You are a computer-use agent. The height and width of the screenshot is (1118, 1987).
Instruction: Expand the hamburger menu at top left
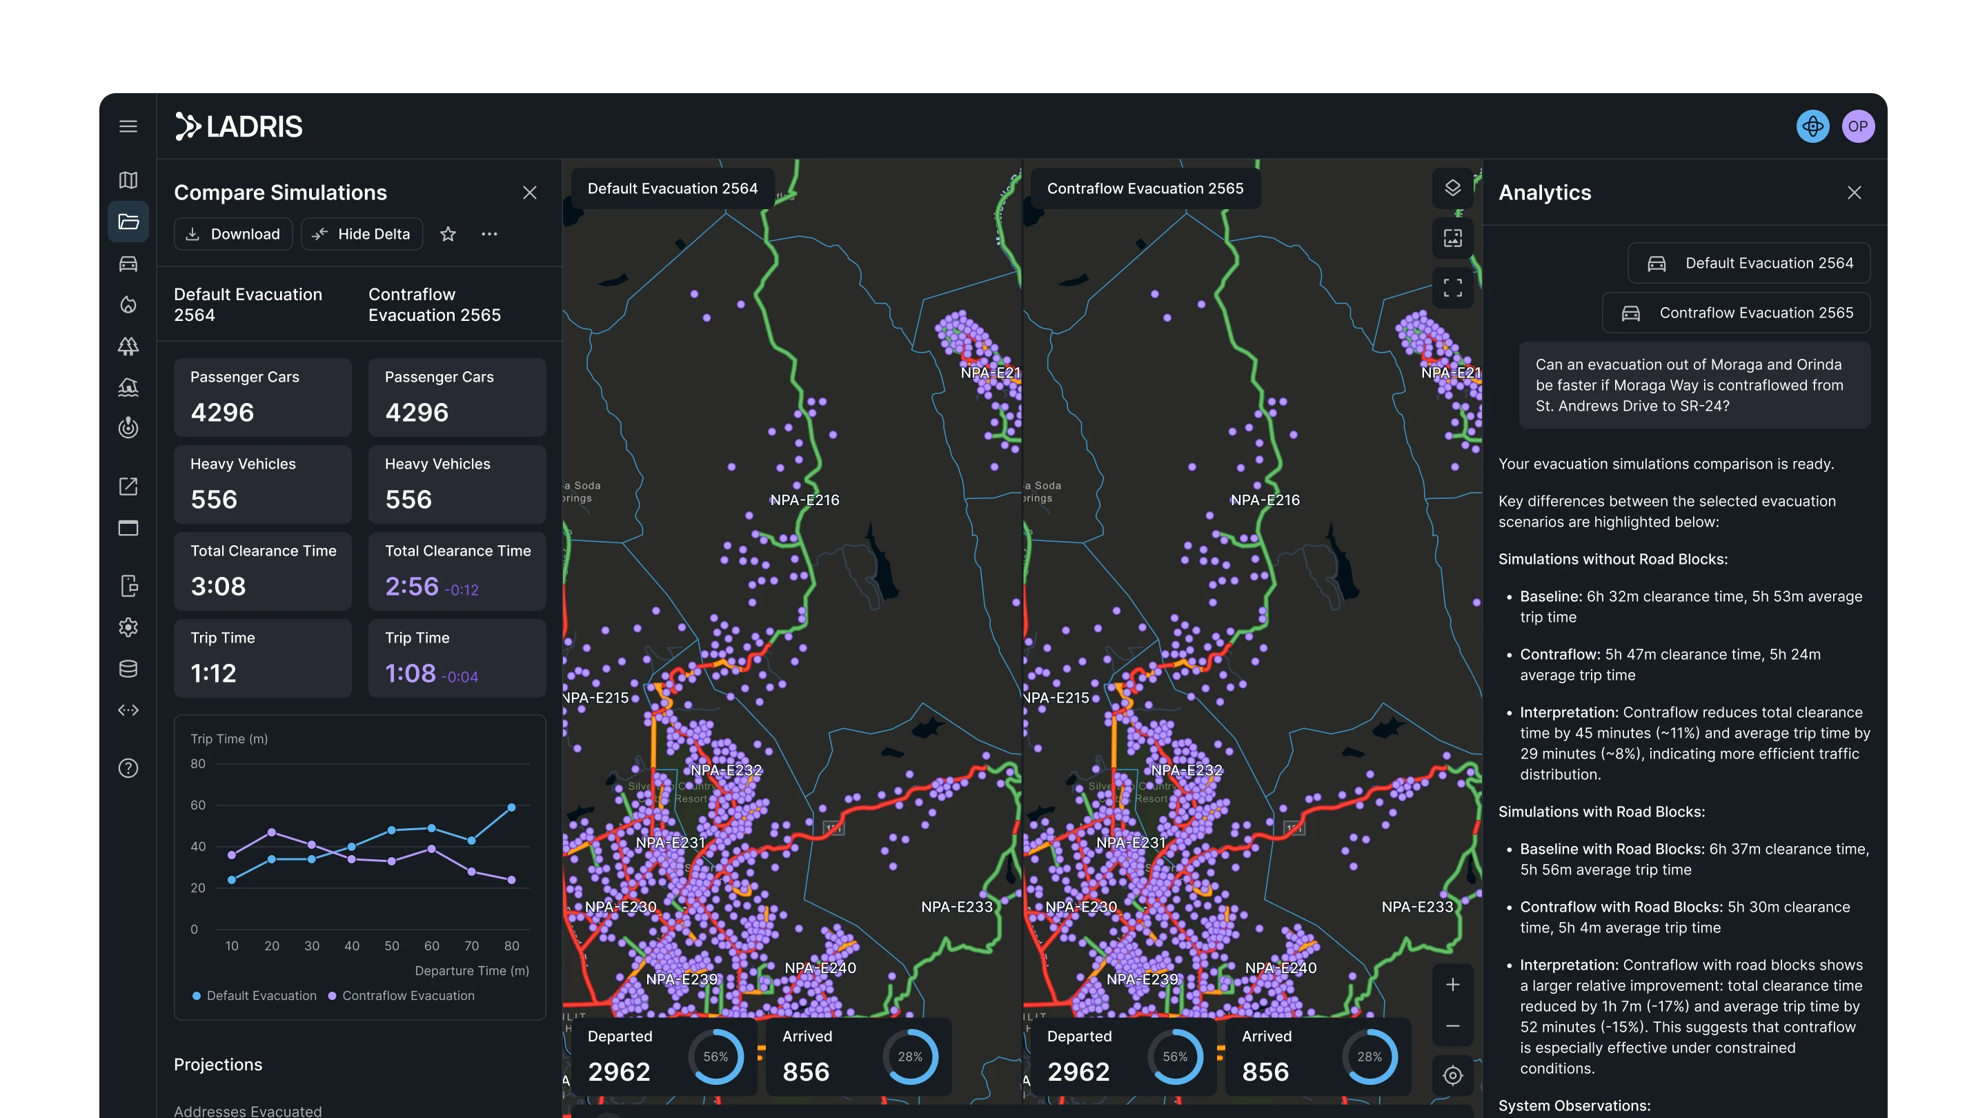pos(128,126)
